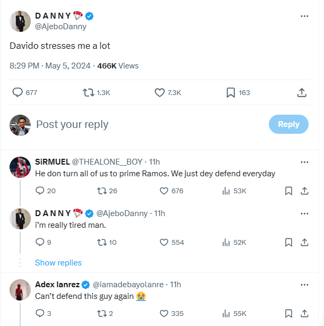Share DANNY's i'm really tired reply

pos(305,242)
